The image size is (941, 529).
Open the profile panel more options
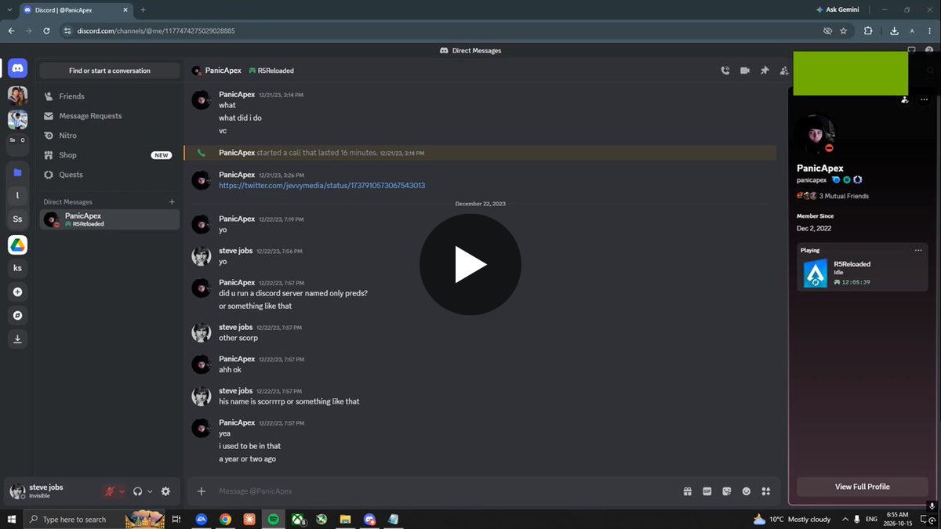(924, 100)
